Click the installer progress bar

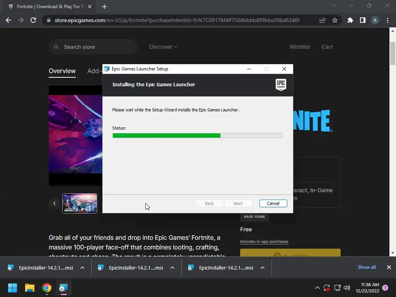198,136
